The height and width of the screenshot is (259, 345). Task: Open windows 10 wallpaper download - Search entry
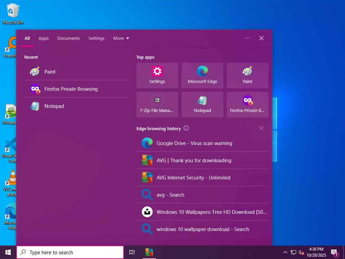point(202,229)
